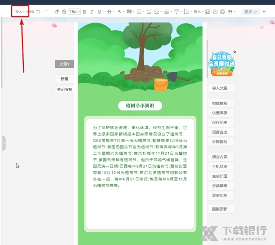Expand the alignment options arrow

(143, 11)
